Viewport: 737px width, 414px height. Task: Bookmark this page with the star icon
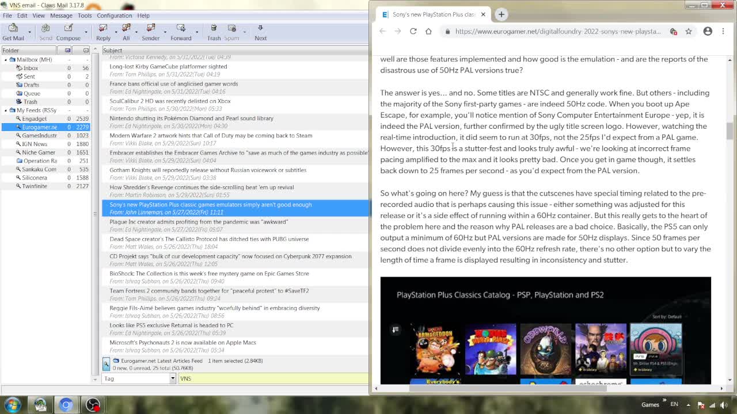[x=689, y=31]
